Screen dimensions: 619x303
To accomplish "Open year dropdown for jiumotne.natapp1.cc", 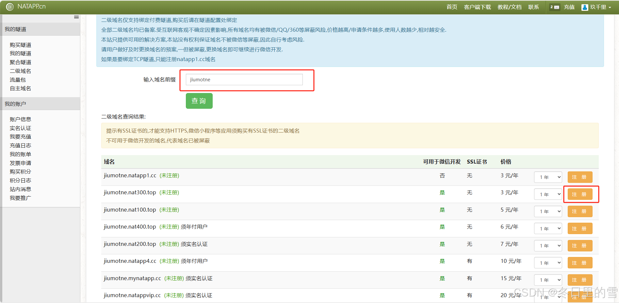I will coord(548,177).
